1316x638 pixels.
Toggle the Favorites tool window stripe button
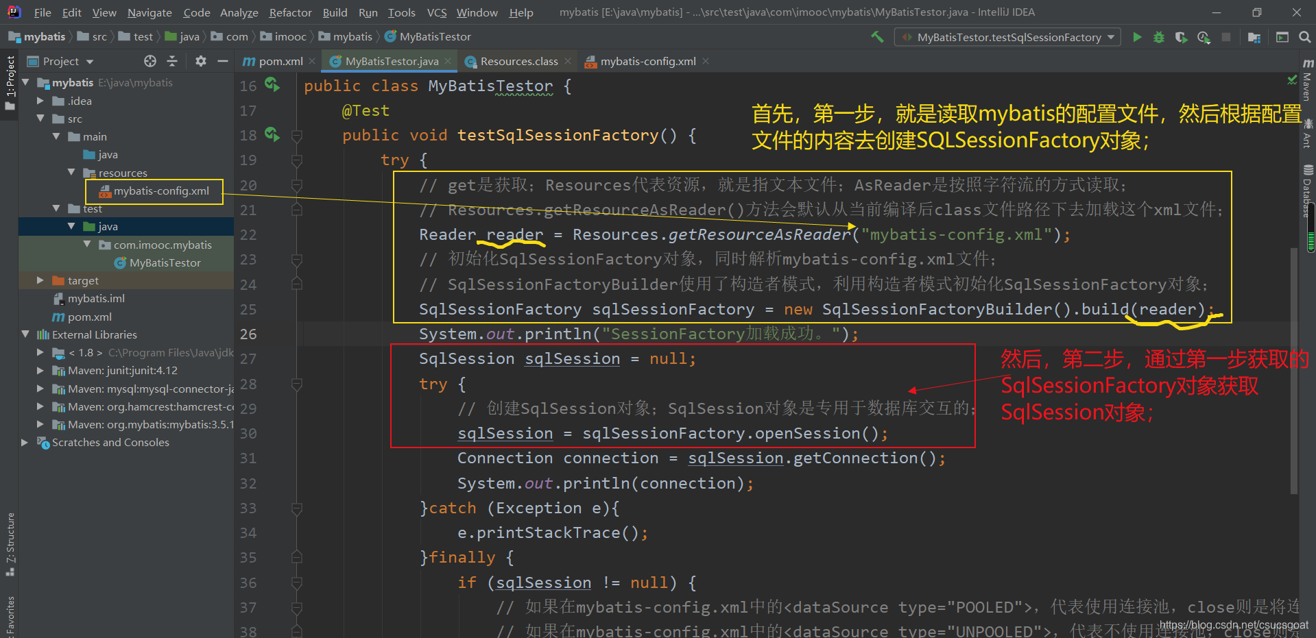pos(10,615)
